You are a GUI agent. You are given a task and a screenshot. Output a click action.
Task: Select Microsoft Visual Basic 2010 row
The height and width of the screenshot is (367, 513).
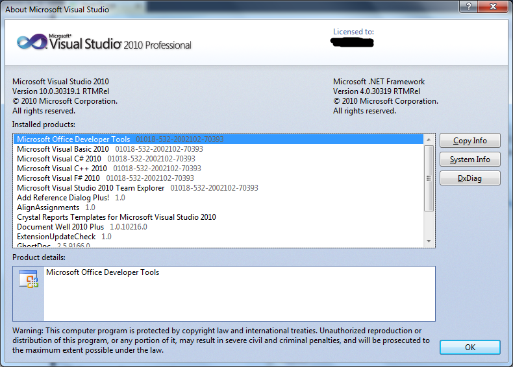[x=219, y=149]
